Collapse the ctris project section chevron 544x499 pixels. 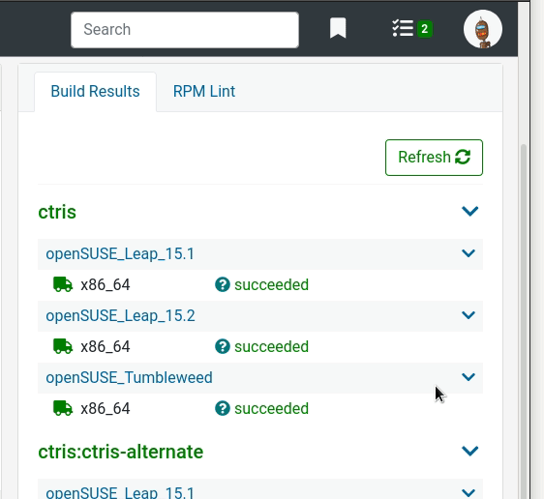[470, 211]
